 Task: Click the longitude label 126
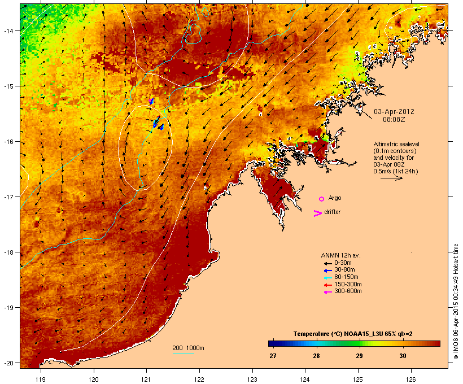411,379
